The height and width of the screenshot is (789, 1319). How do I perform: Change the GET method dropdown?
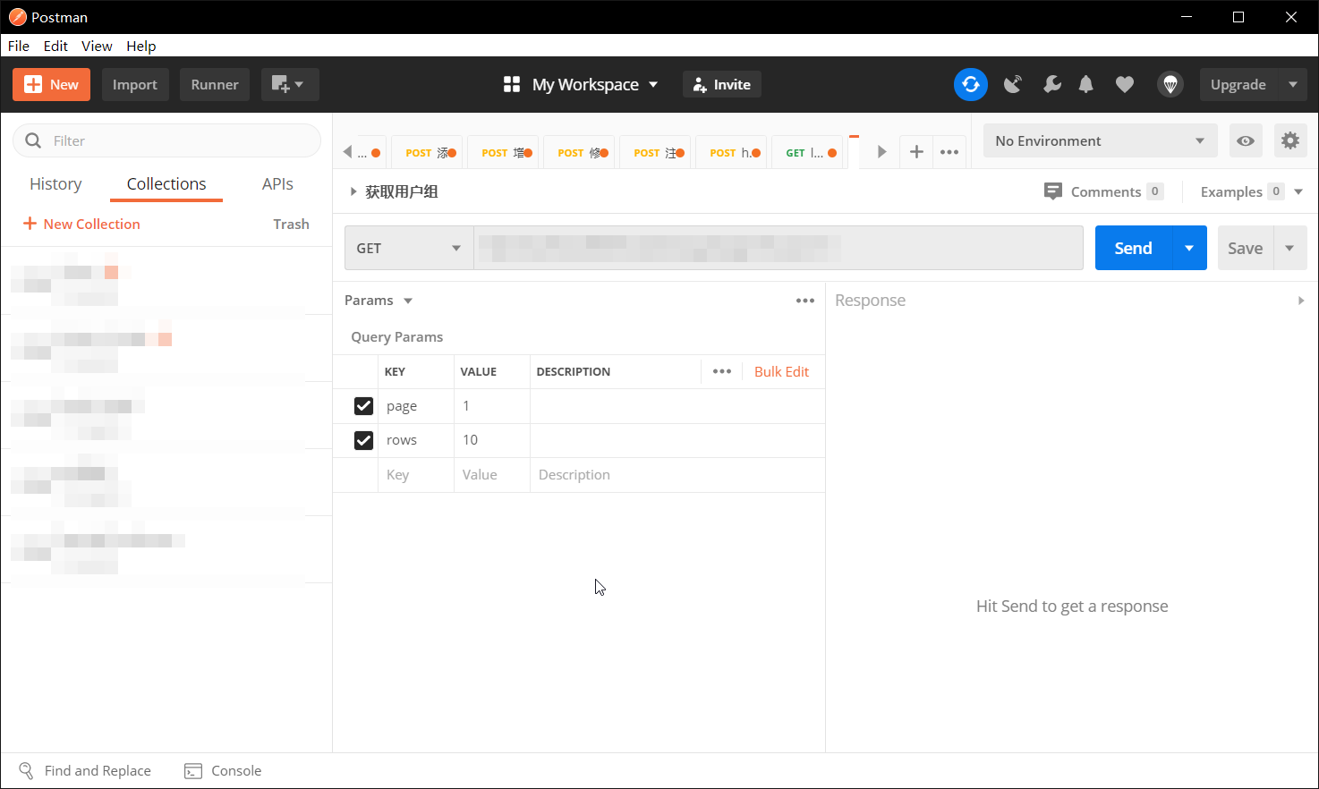(409, 248)
